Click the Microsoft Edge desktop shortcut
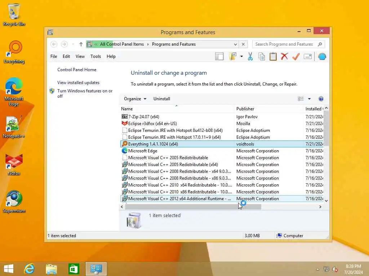Viewport: 369px width, 276px height. pos(14,92)
